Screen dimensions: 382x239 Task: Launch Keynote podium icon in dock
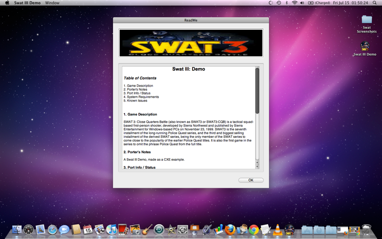pos(194,230)
